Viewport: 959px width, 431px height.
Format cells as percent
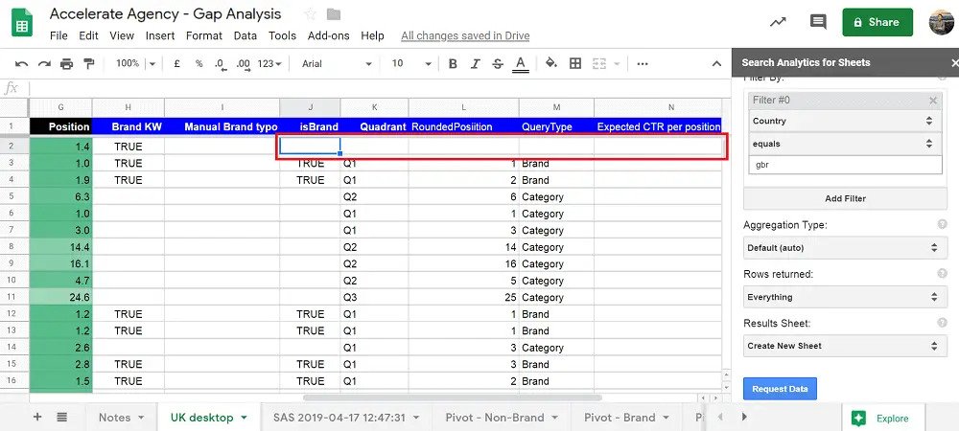199,63
